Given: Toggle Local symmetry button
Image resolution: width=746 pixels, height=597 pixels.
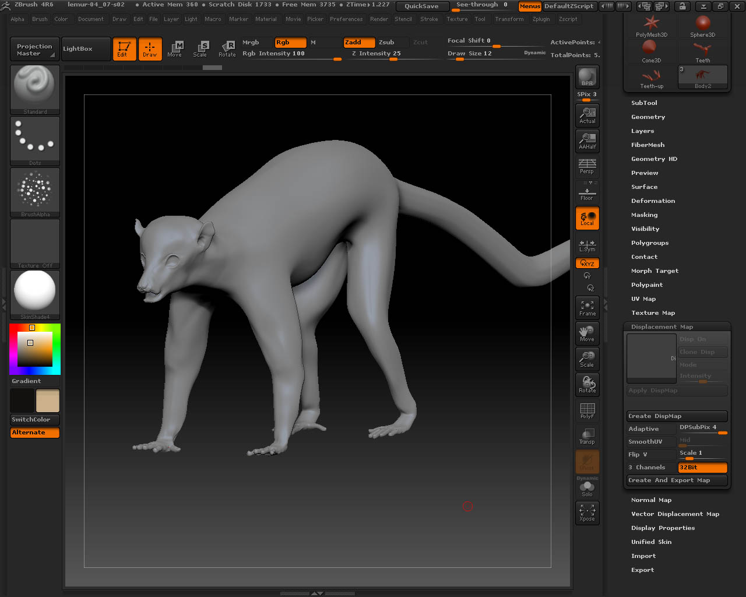Looking at the screenshot, I should [587, 218].
